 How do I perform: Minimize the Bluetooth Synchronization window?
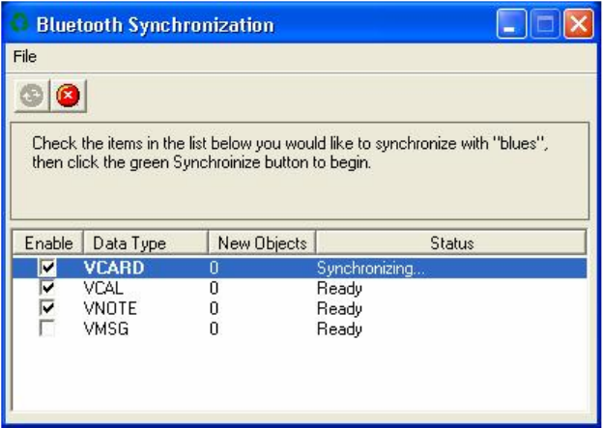click(x=511, y=24)
